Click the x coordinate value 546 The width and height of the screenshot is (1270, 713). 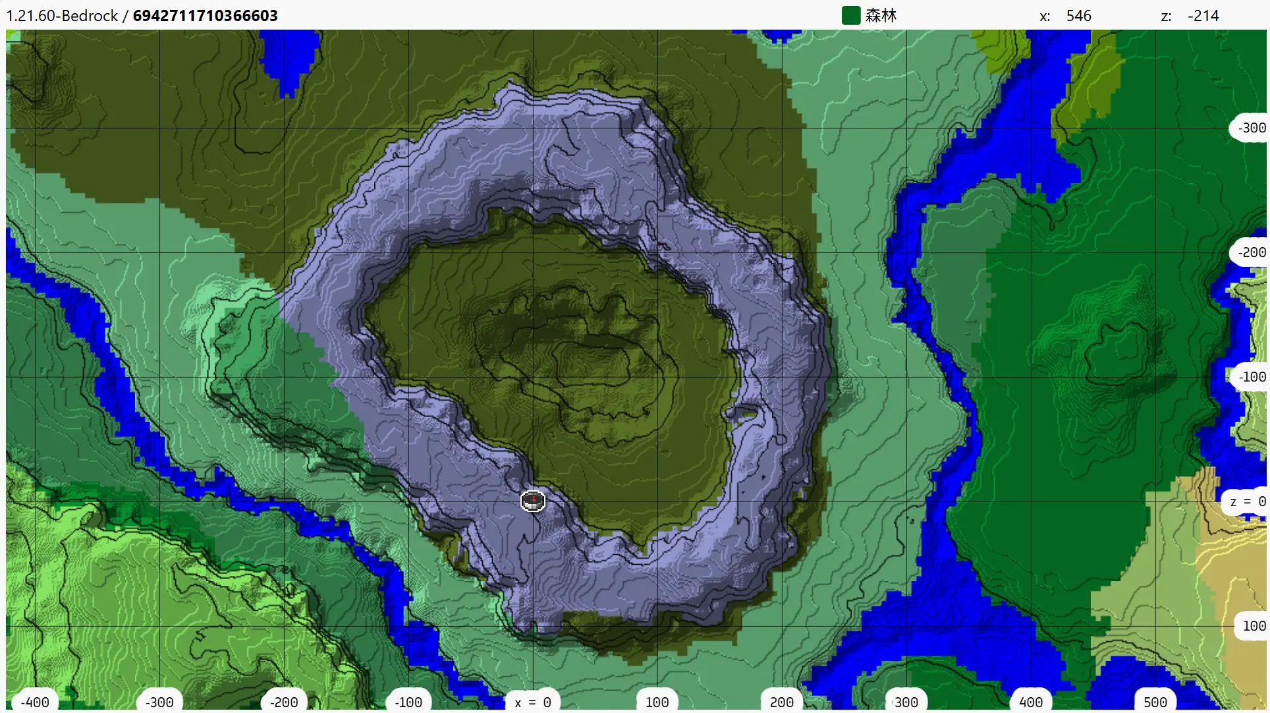[x=1079, y=16]
